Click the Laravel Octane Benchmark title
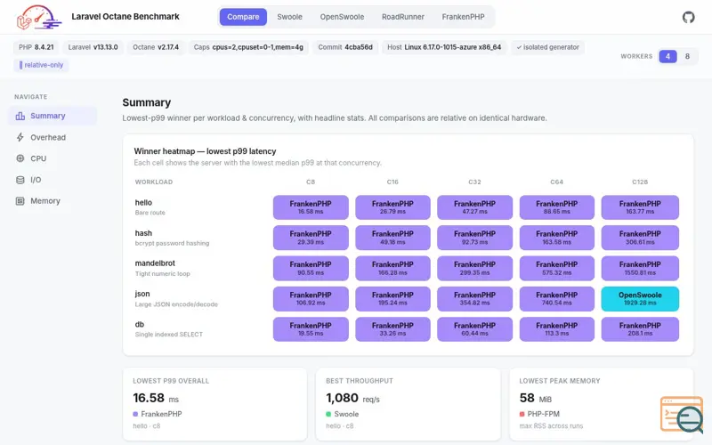Screen dimensions: 712x445 pyautogui.click(x=125, y=17)
